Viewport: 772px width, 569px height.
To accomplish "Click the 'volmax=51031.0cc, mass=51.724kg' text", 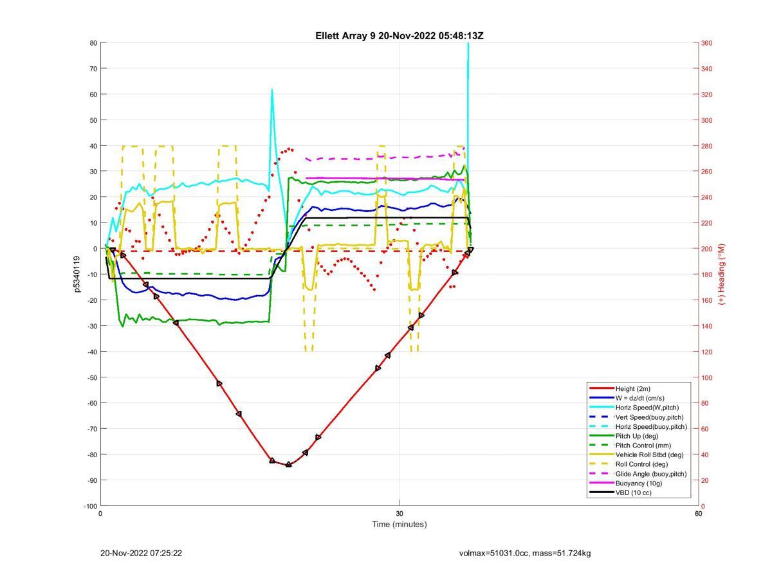I will pos(524,553).
